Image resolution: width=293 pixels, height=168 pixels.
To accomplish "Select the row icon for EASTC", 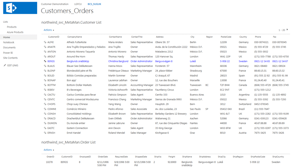I will point(45,128).
